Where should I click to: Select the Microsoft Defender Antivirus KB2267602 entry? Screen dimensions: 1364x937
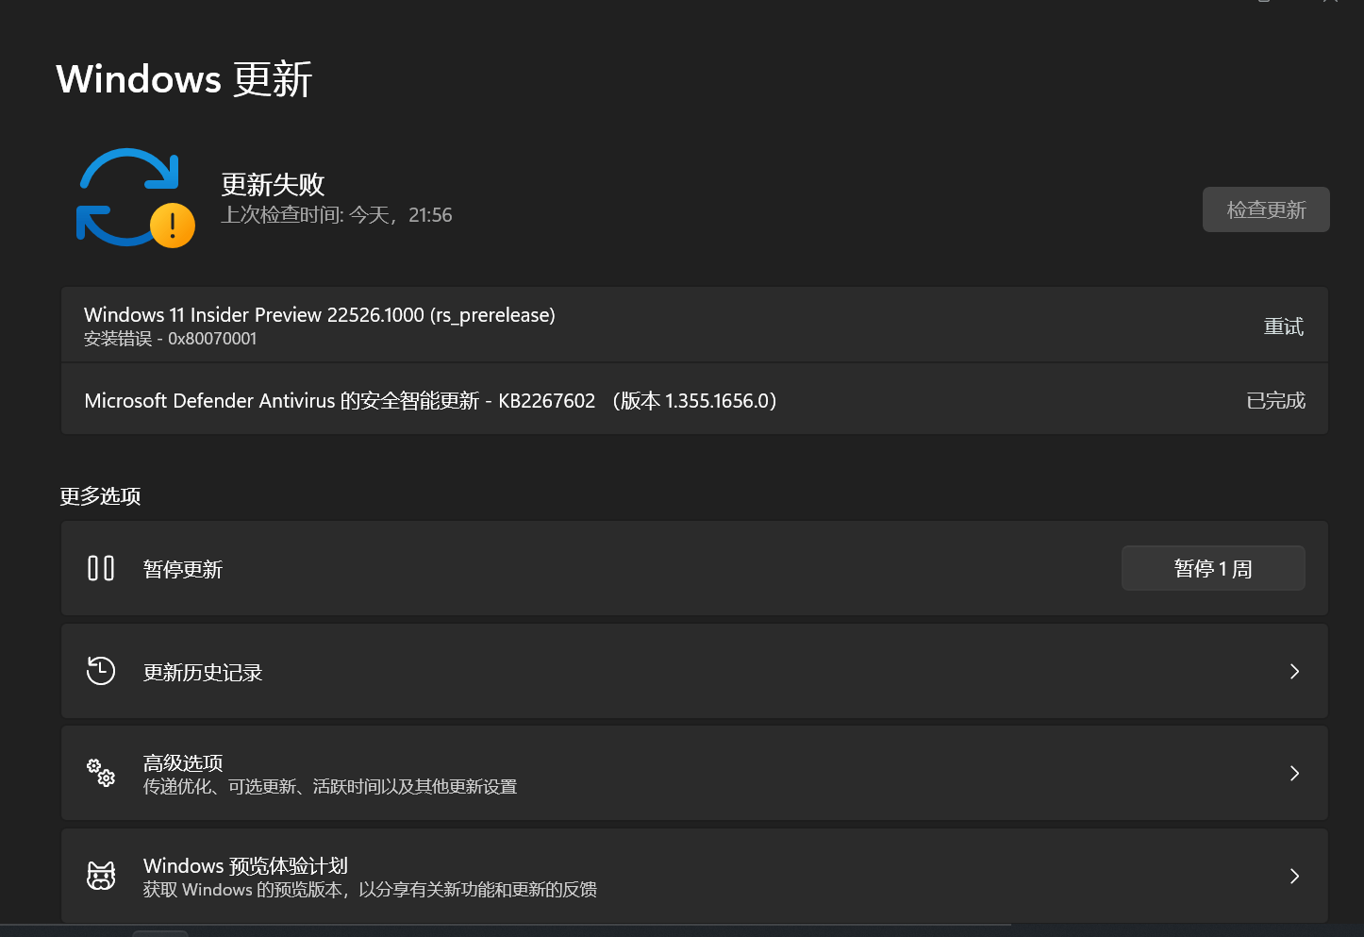(x=694, y=400)
